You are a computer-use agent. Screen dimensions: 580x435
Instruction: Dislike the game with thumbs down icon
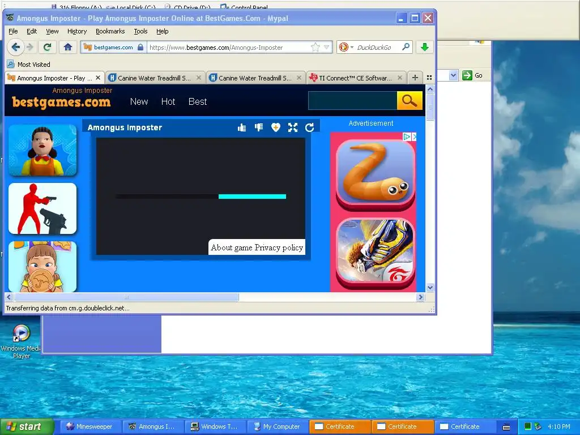click(258, 127)
